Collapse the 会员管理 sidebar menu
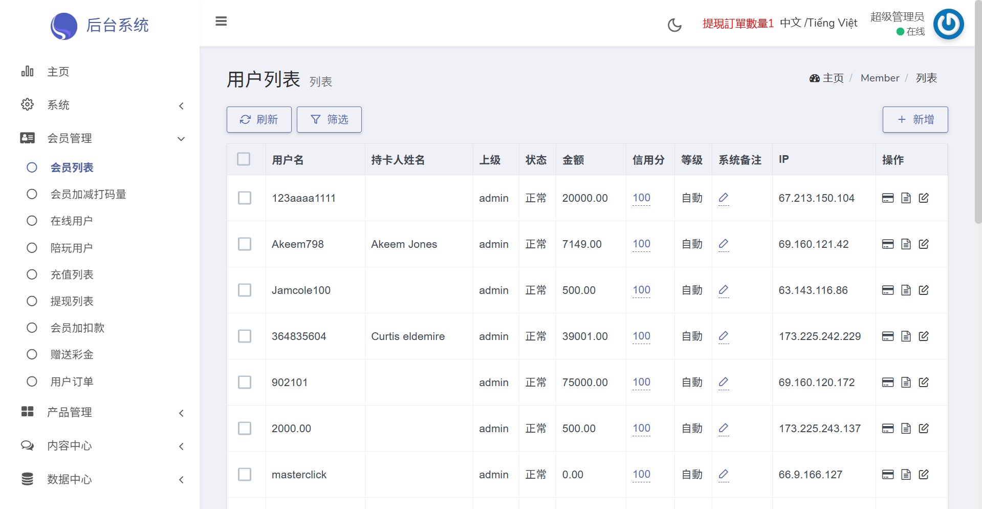This screenshot has height=509, width=982. pyautogui.click(x=100, y=139)
